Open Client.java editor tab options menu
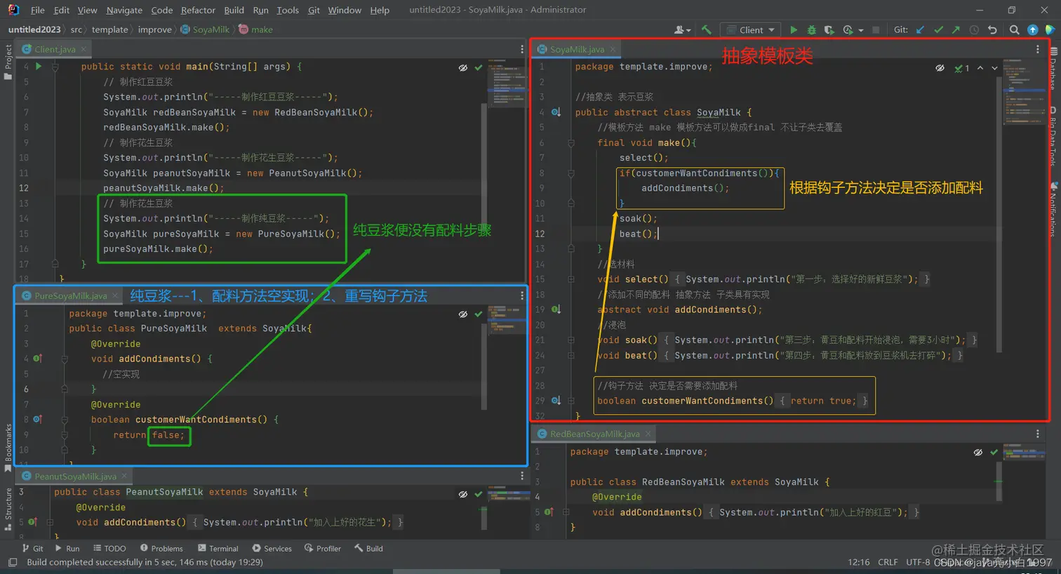1061x574 pixels. click(521, 49)
